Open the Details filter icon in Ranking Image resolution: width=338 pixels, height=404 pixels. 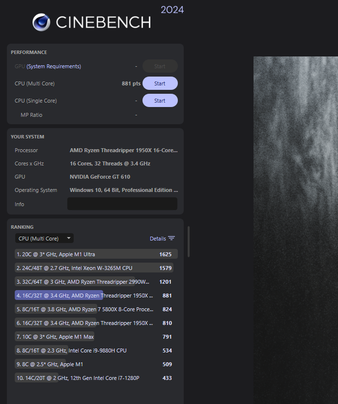pos(171,239)
